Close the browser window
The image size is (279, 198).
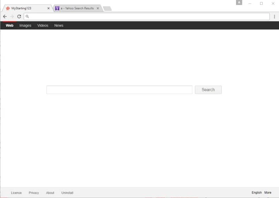click(x=273, y=3)
